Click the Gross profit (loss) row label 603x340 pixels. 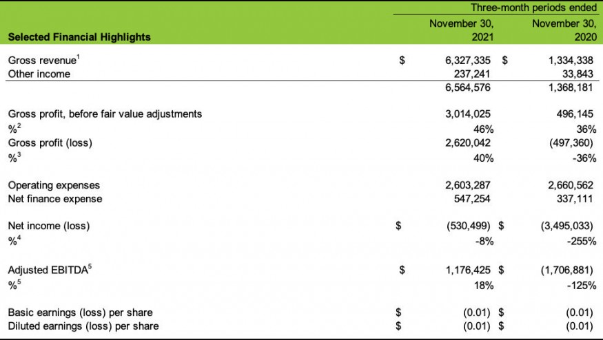point(50,143)
